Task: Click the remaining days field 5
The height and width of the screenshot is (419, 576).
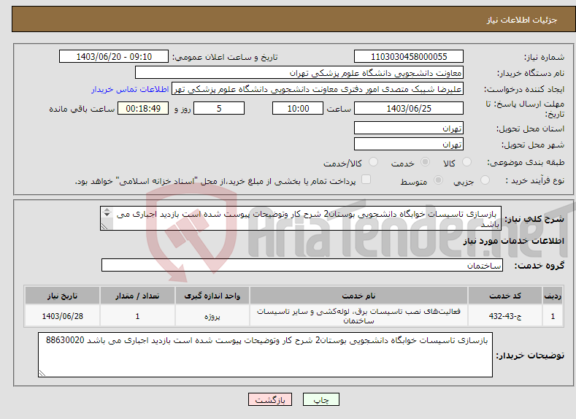Action: pyautogui.click(x=219, y=108)
